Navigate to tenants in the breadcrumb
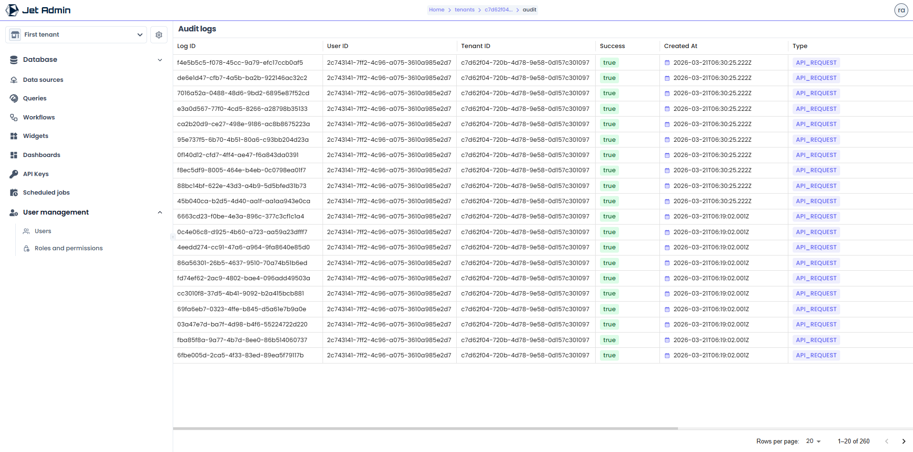Screen dimensions: 913x452 tap(464, 10)
